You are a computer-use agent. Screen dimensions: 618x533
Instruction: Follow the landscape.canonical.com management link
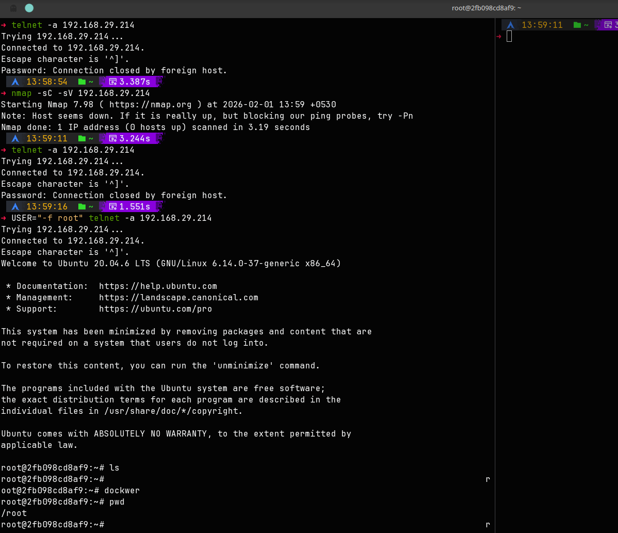tap(178, 298)
